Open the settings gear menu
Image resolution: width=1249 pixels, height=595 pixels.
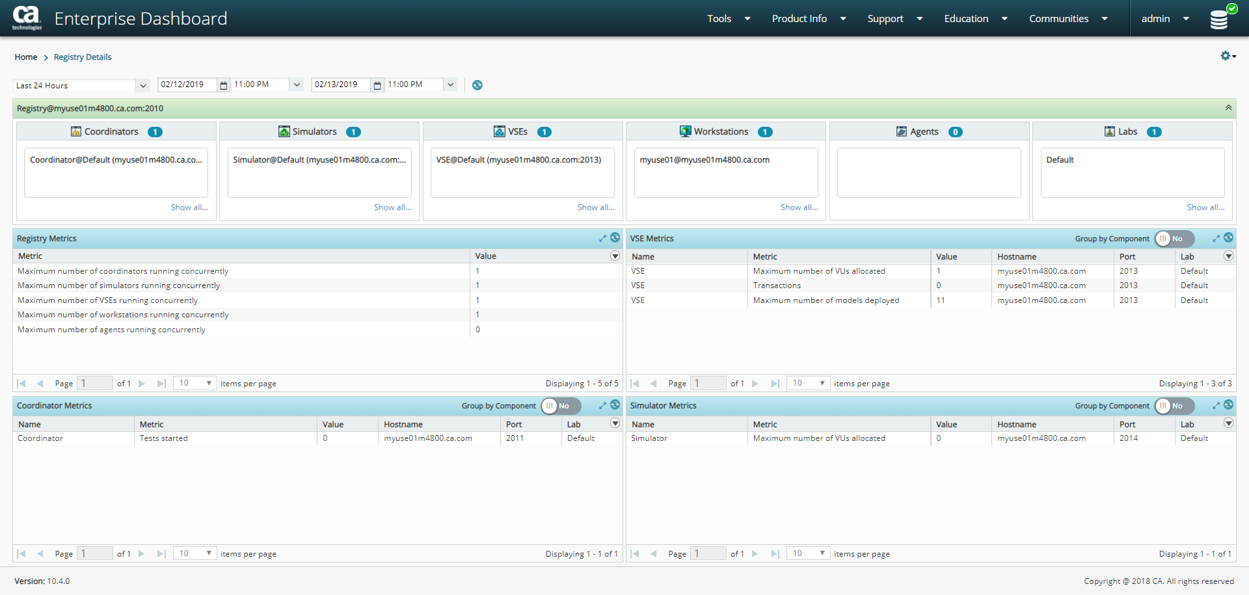(1228, 56)
